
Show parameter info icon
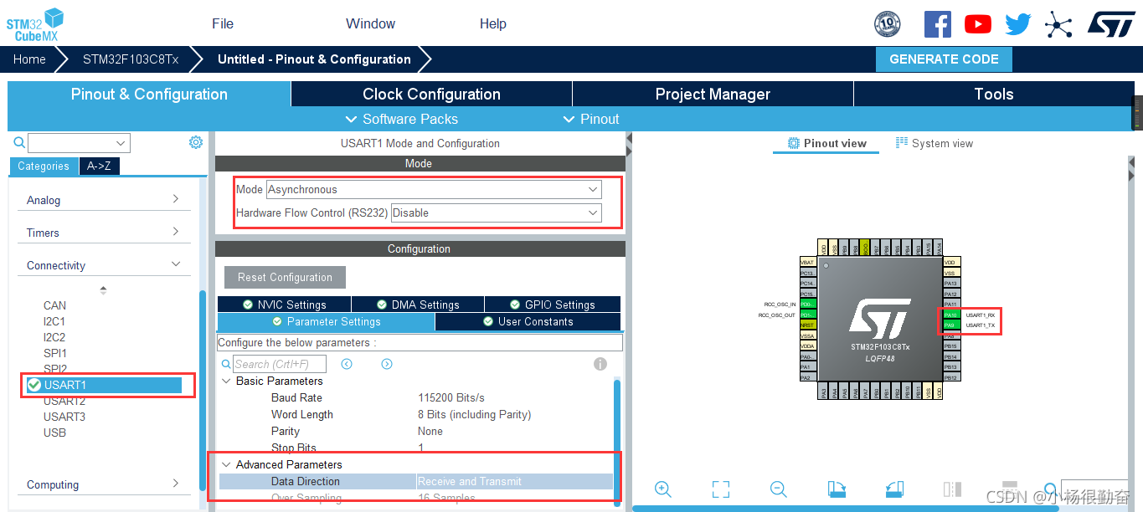coord(600,364)
